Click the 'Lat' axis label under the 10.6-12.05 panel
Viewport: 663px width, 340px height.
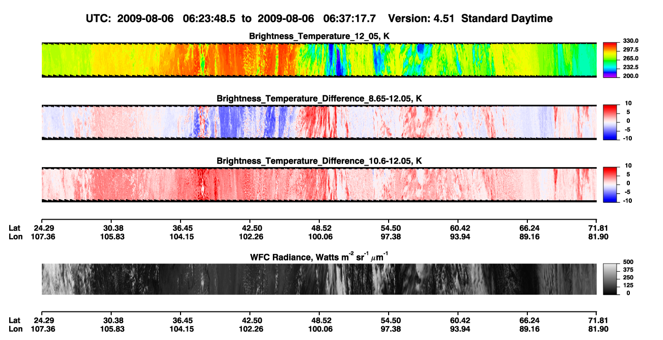15,228
